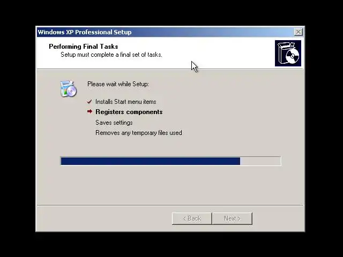343x257 pixels.
Task: Click the 'Installs Start menu items' text
Action: (126, 102)
